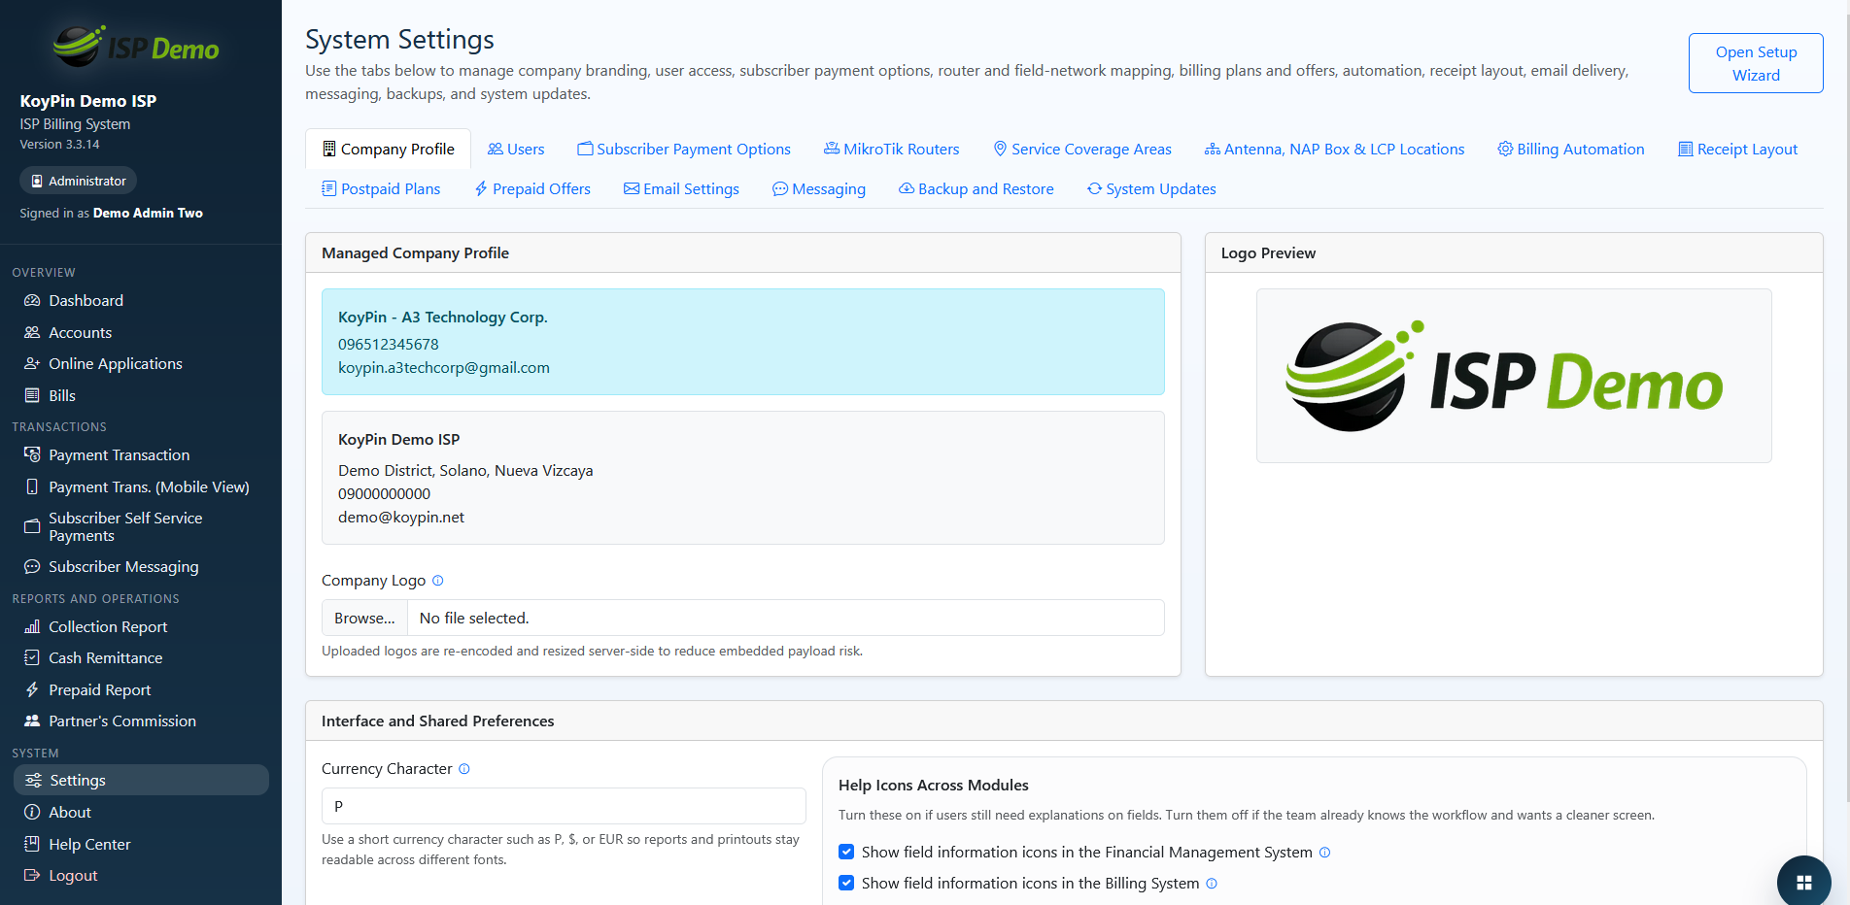Click the Company Logo info icon
The width and height of the screenshot is (1850, 905).
coord(438,581)
